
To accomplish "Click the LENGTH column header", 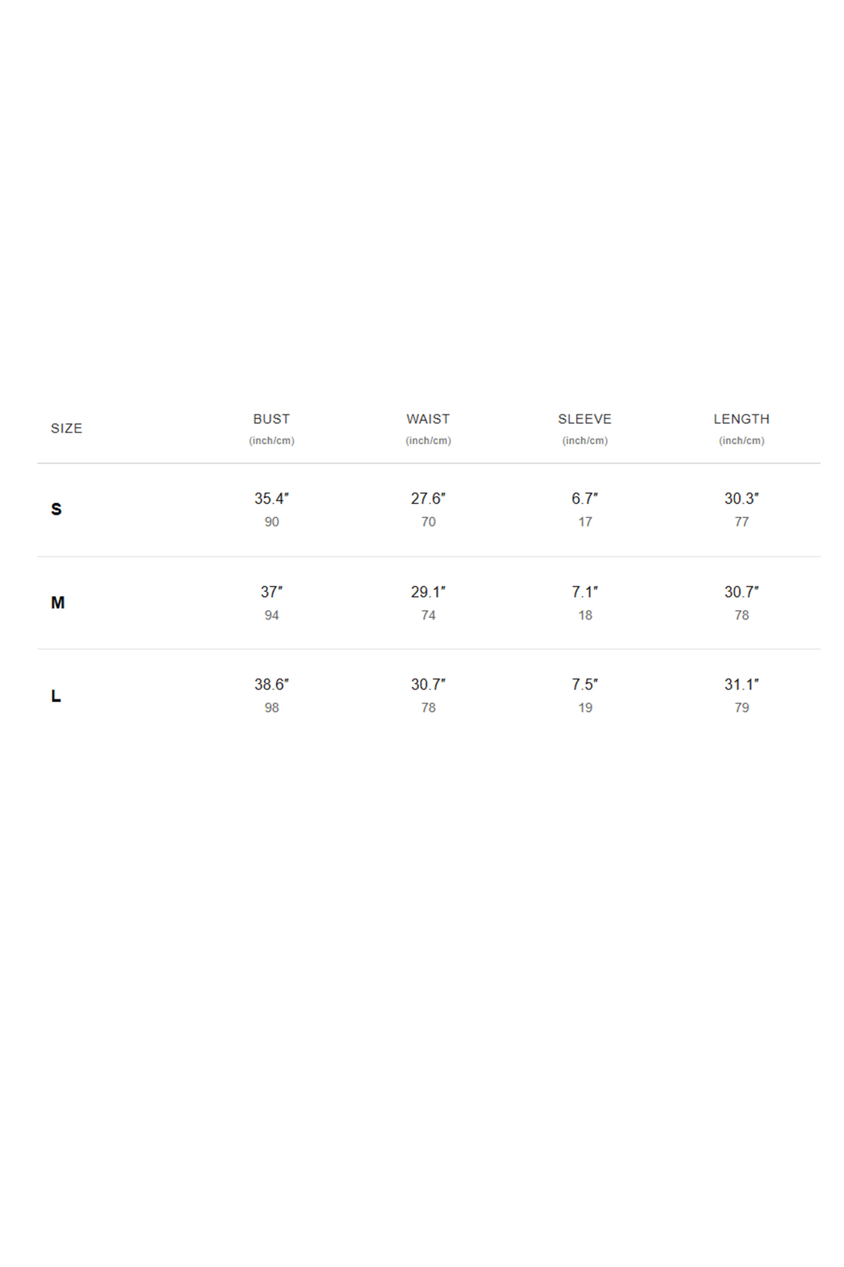I will 742,419.
